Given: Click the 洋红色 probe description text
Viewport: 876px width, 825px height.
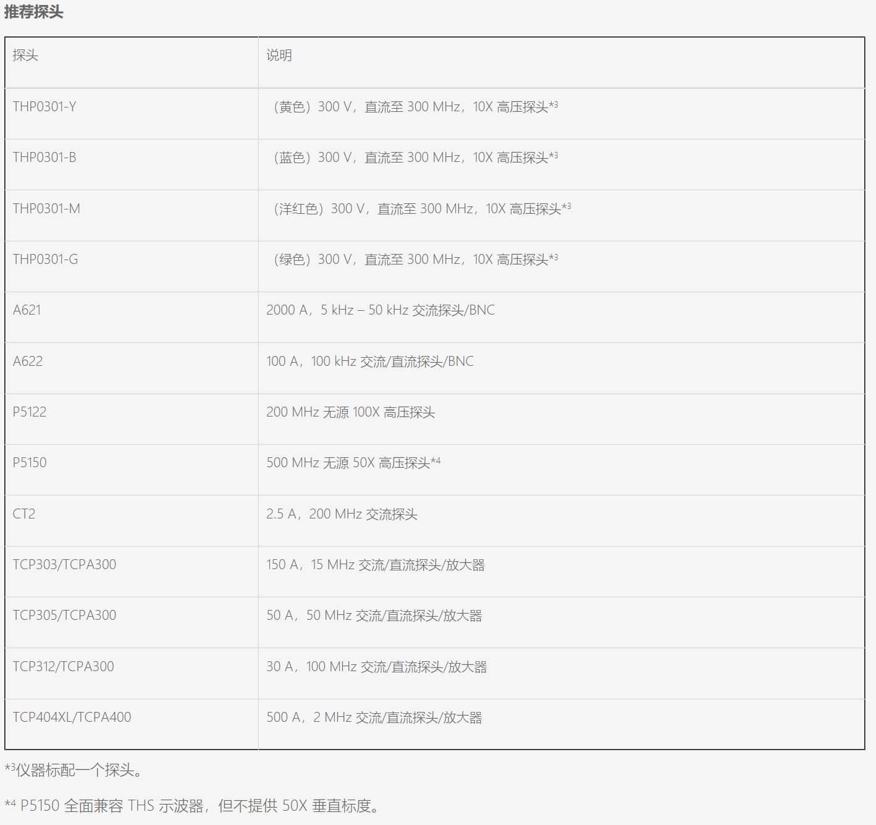Looking at the screenshot, I should coord(422,209).
